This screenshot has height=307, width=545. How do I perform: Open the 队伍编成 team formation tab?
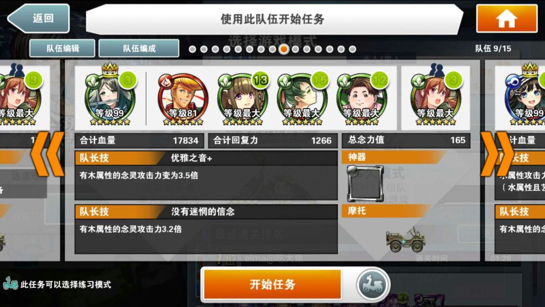click(x=139, y=48)
